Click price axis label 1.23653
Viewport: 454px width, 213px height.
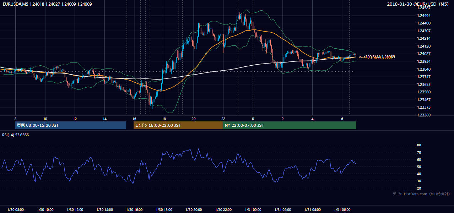424,84
